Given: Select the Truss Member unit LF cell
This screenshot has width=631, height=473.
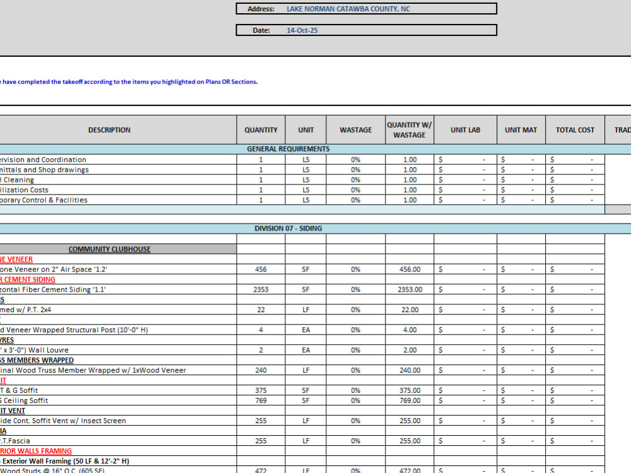Looking at the screenshot, I should point(306,370).
